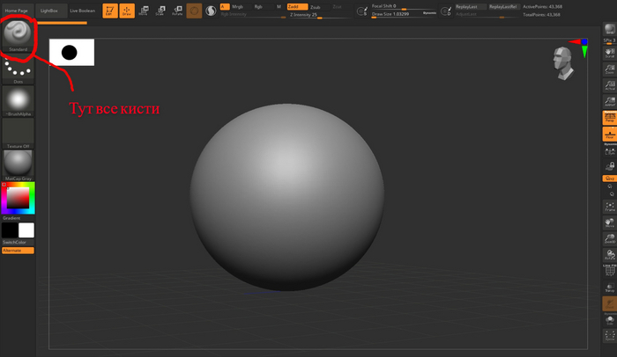617x357 pixels.
Task: Pick a color in the color square
Action: [18, 200]
